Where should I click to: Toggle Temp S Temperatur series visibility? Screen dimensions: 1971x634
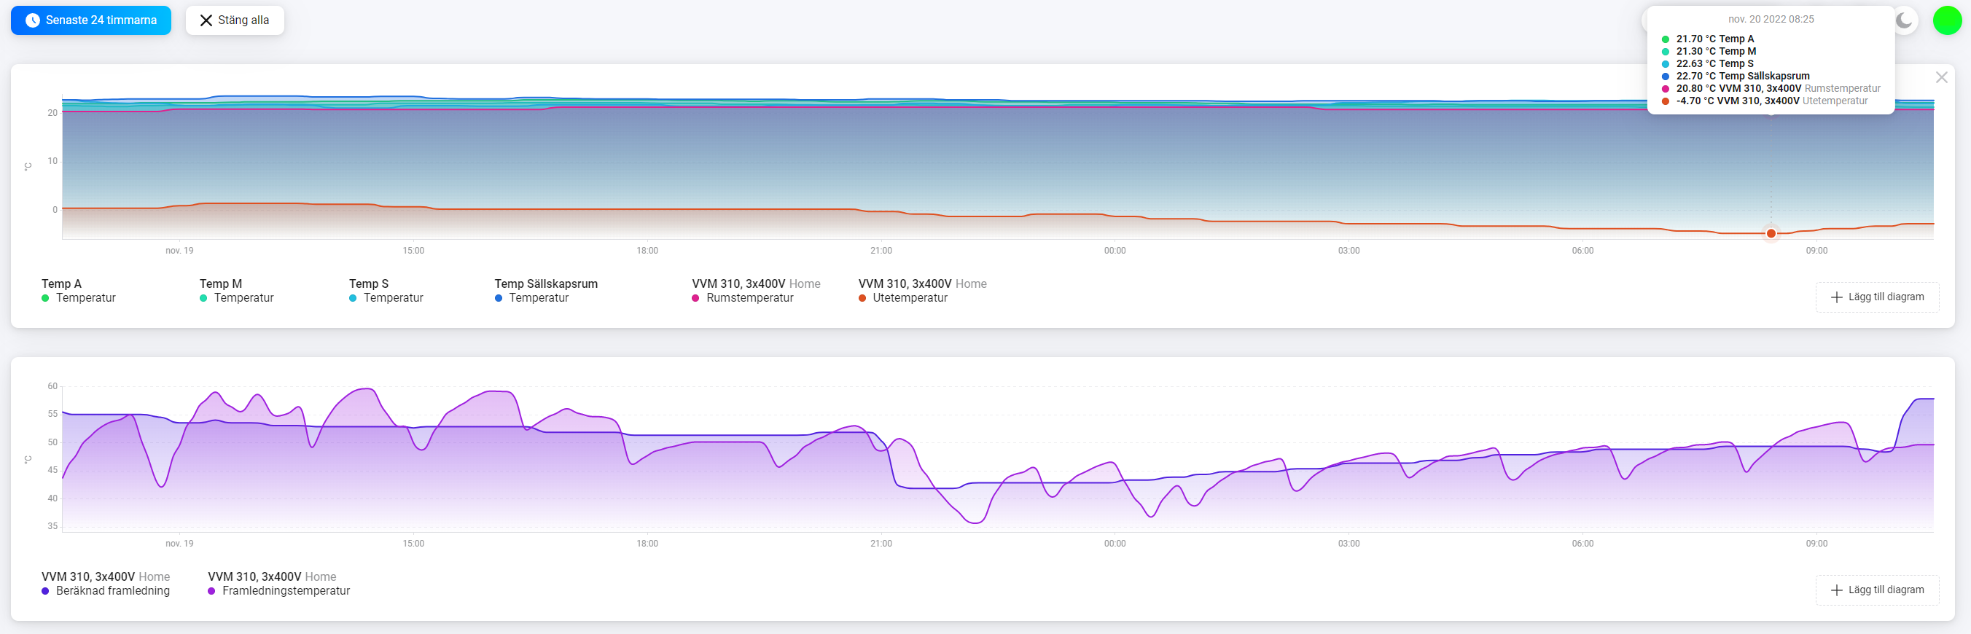point(386,291)
